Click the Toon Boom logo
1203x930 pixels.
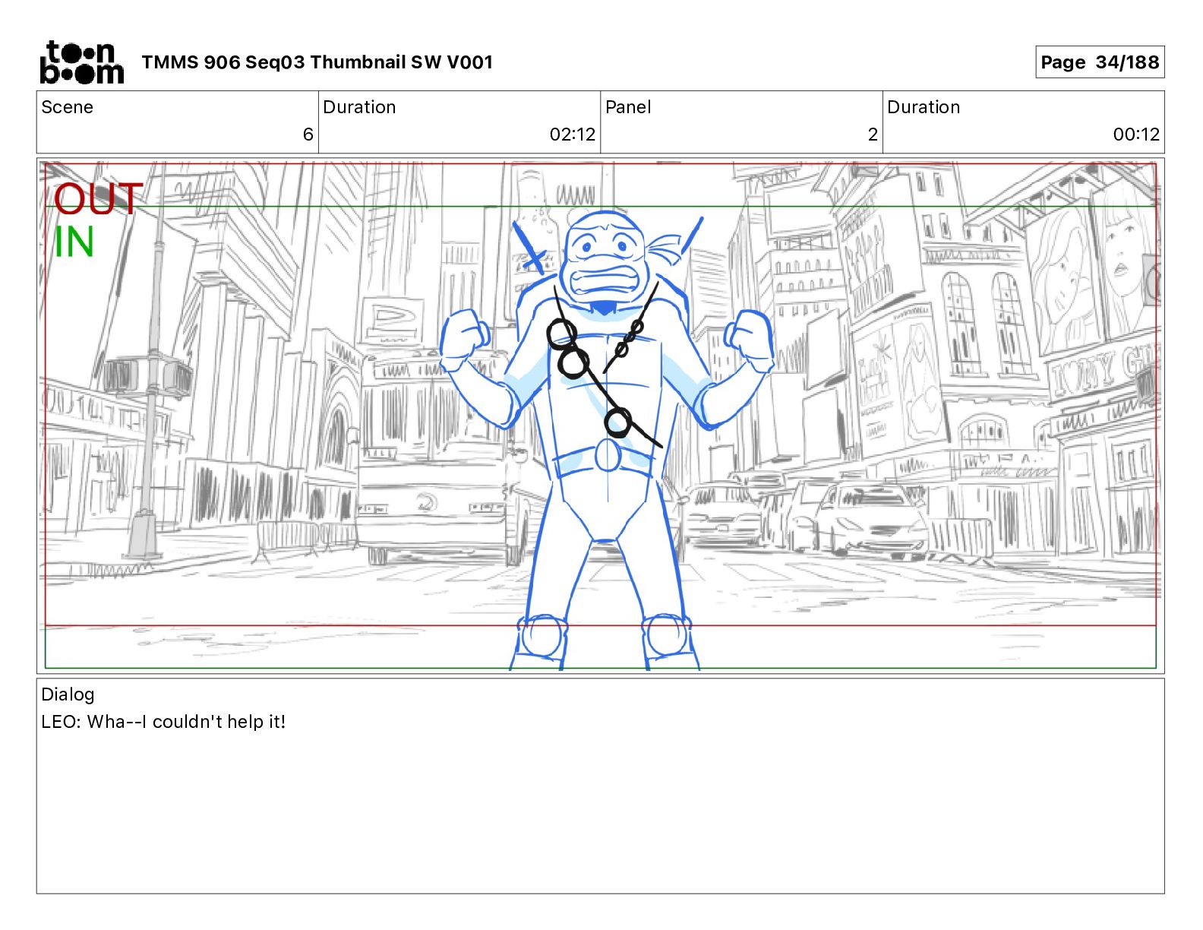pos(81,62)
